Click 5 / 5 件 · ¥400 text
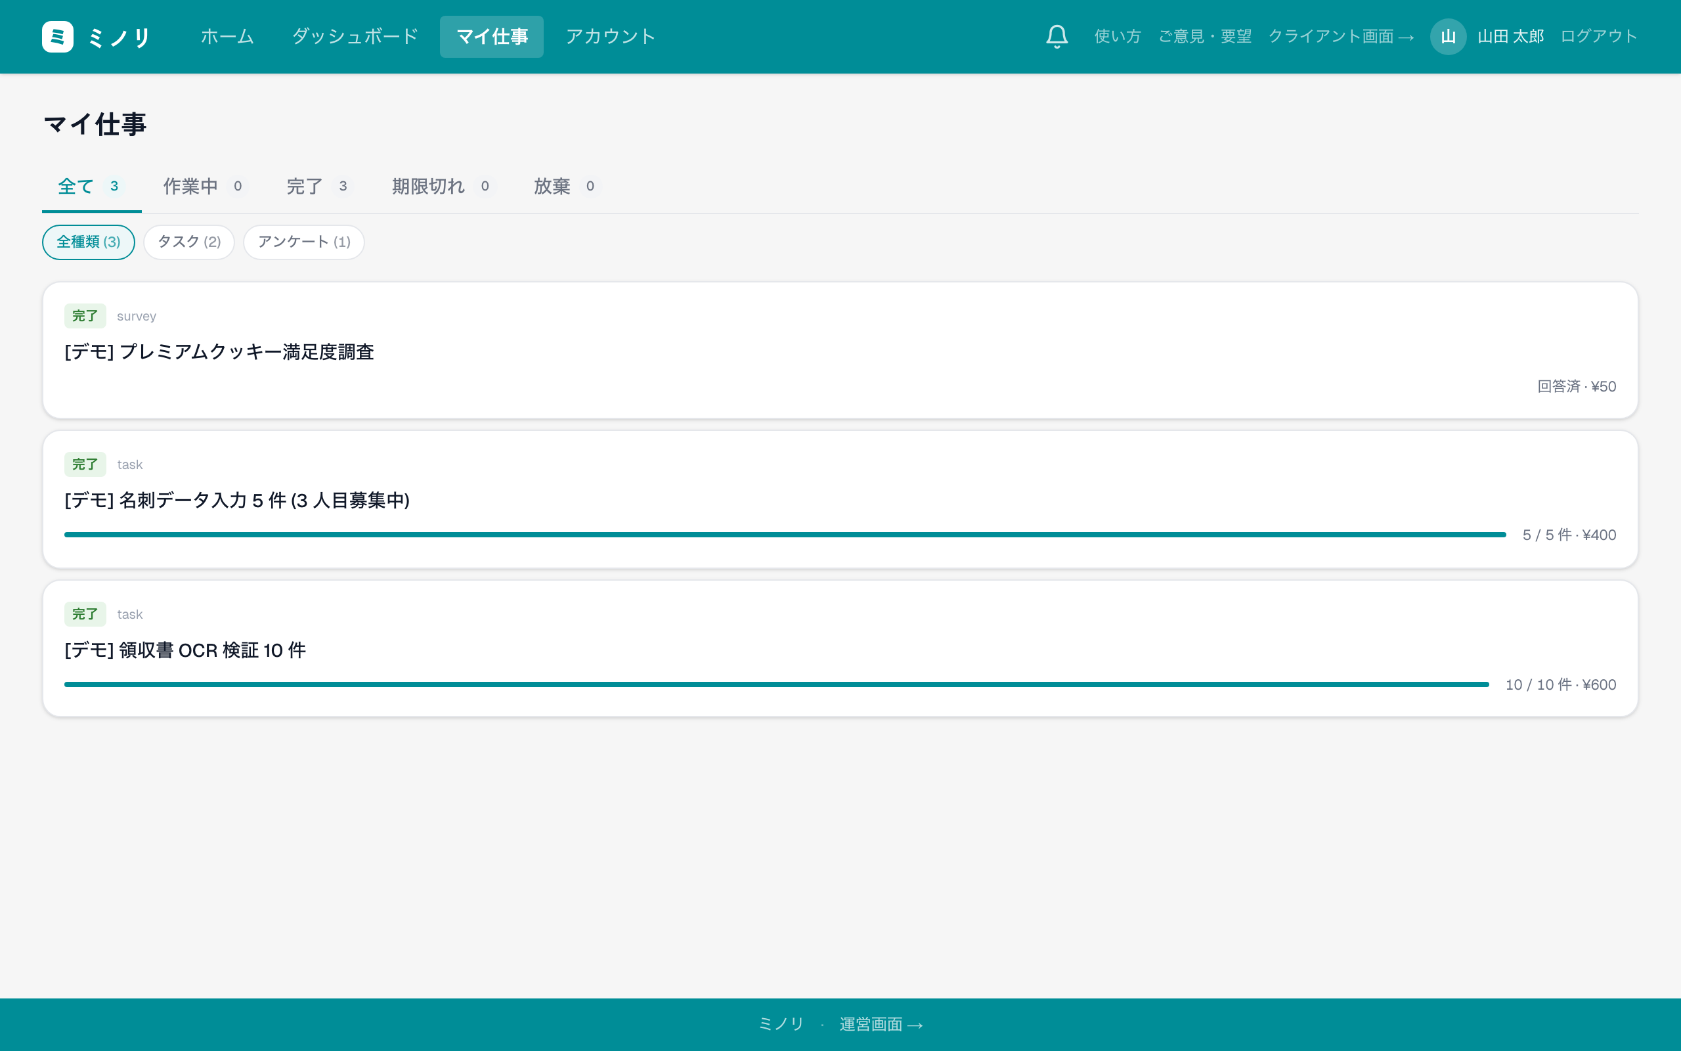The height and width of the screenshot is (1051, 1681). click(x=1569, y=535)
